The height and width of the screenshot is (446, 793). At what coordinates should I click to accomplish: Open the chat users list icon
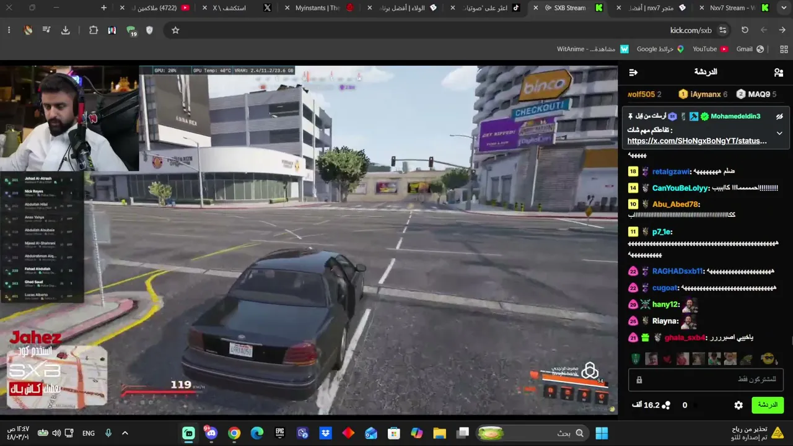coord(779,72)
